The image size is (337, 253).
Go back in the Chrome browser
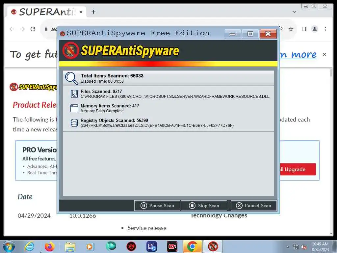pyautogui.click(x=12, y=29)
